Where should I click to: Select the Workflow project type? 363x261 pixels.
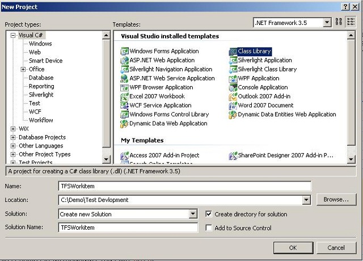[41, 120]
